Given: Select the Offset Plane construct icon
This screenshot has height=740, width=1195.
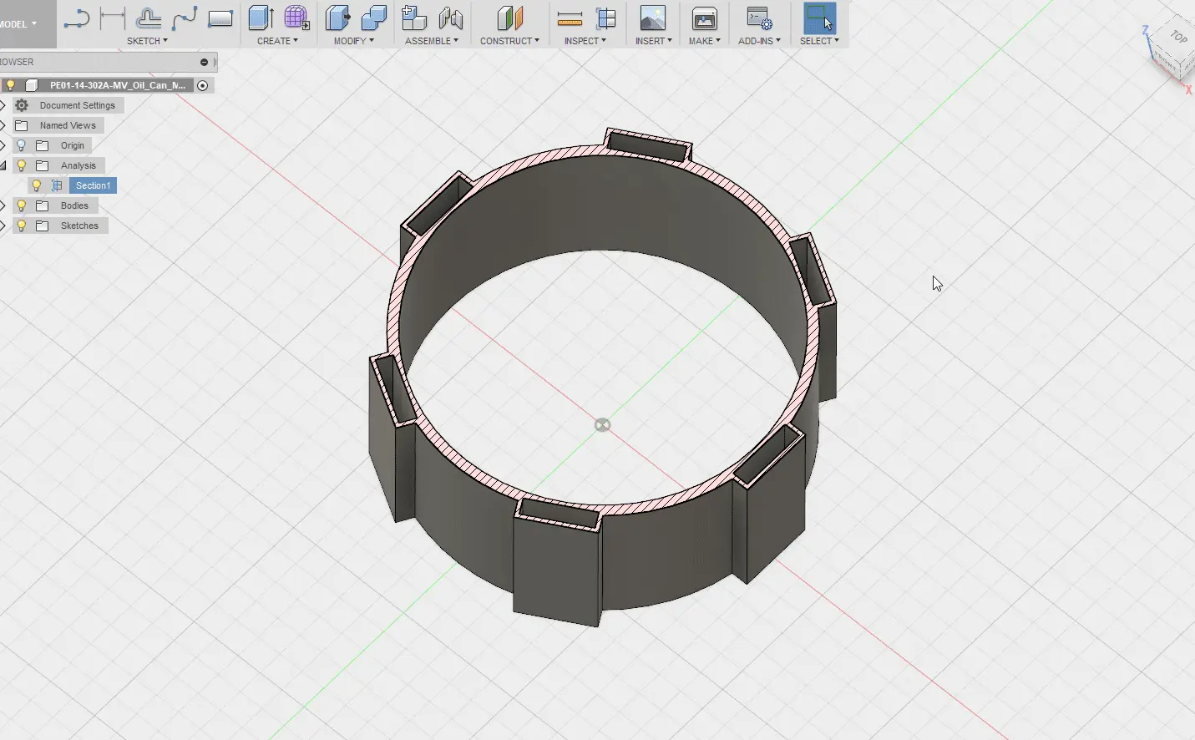Looking at the screenshot, I should point(509,18).
